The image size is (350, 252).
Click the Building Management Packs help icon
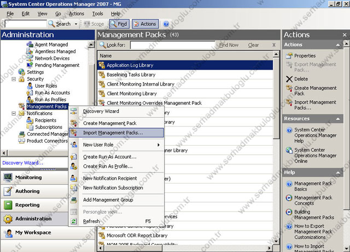click(289, 212)
